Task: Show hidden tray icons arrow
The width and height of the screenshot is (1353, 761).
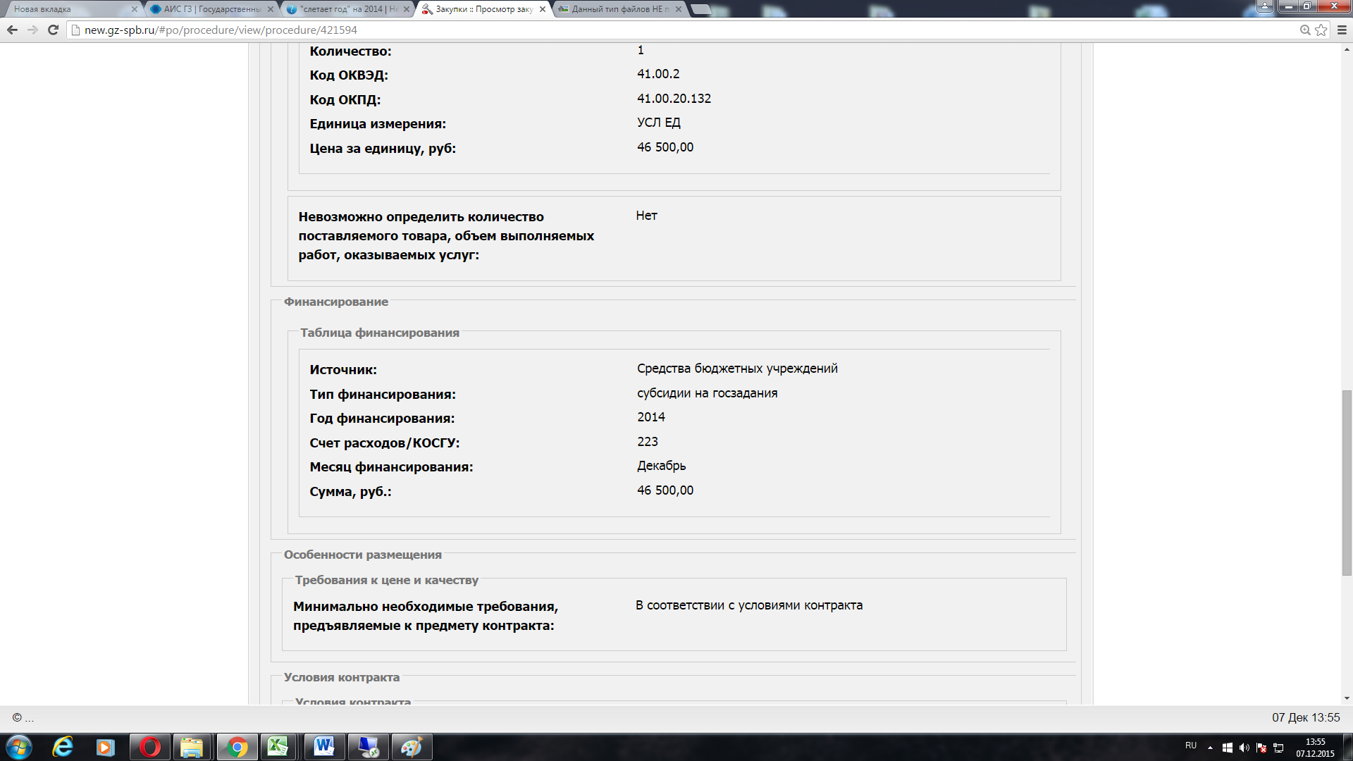Action: tap(1210, 748)
